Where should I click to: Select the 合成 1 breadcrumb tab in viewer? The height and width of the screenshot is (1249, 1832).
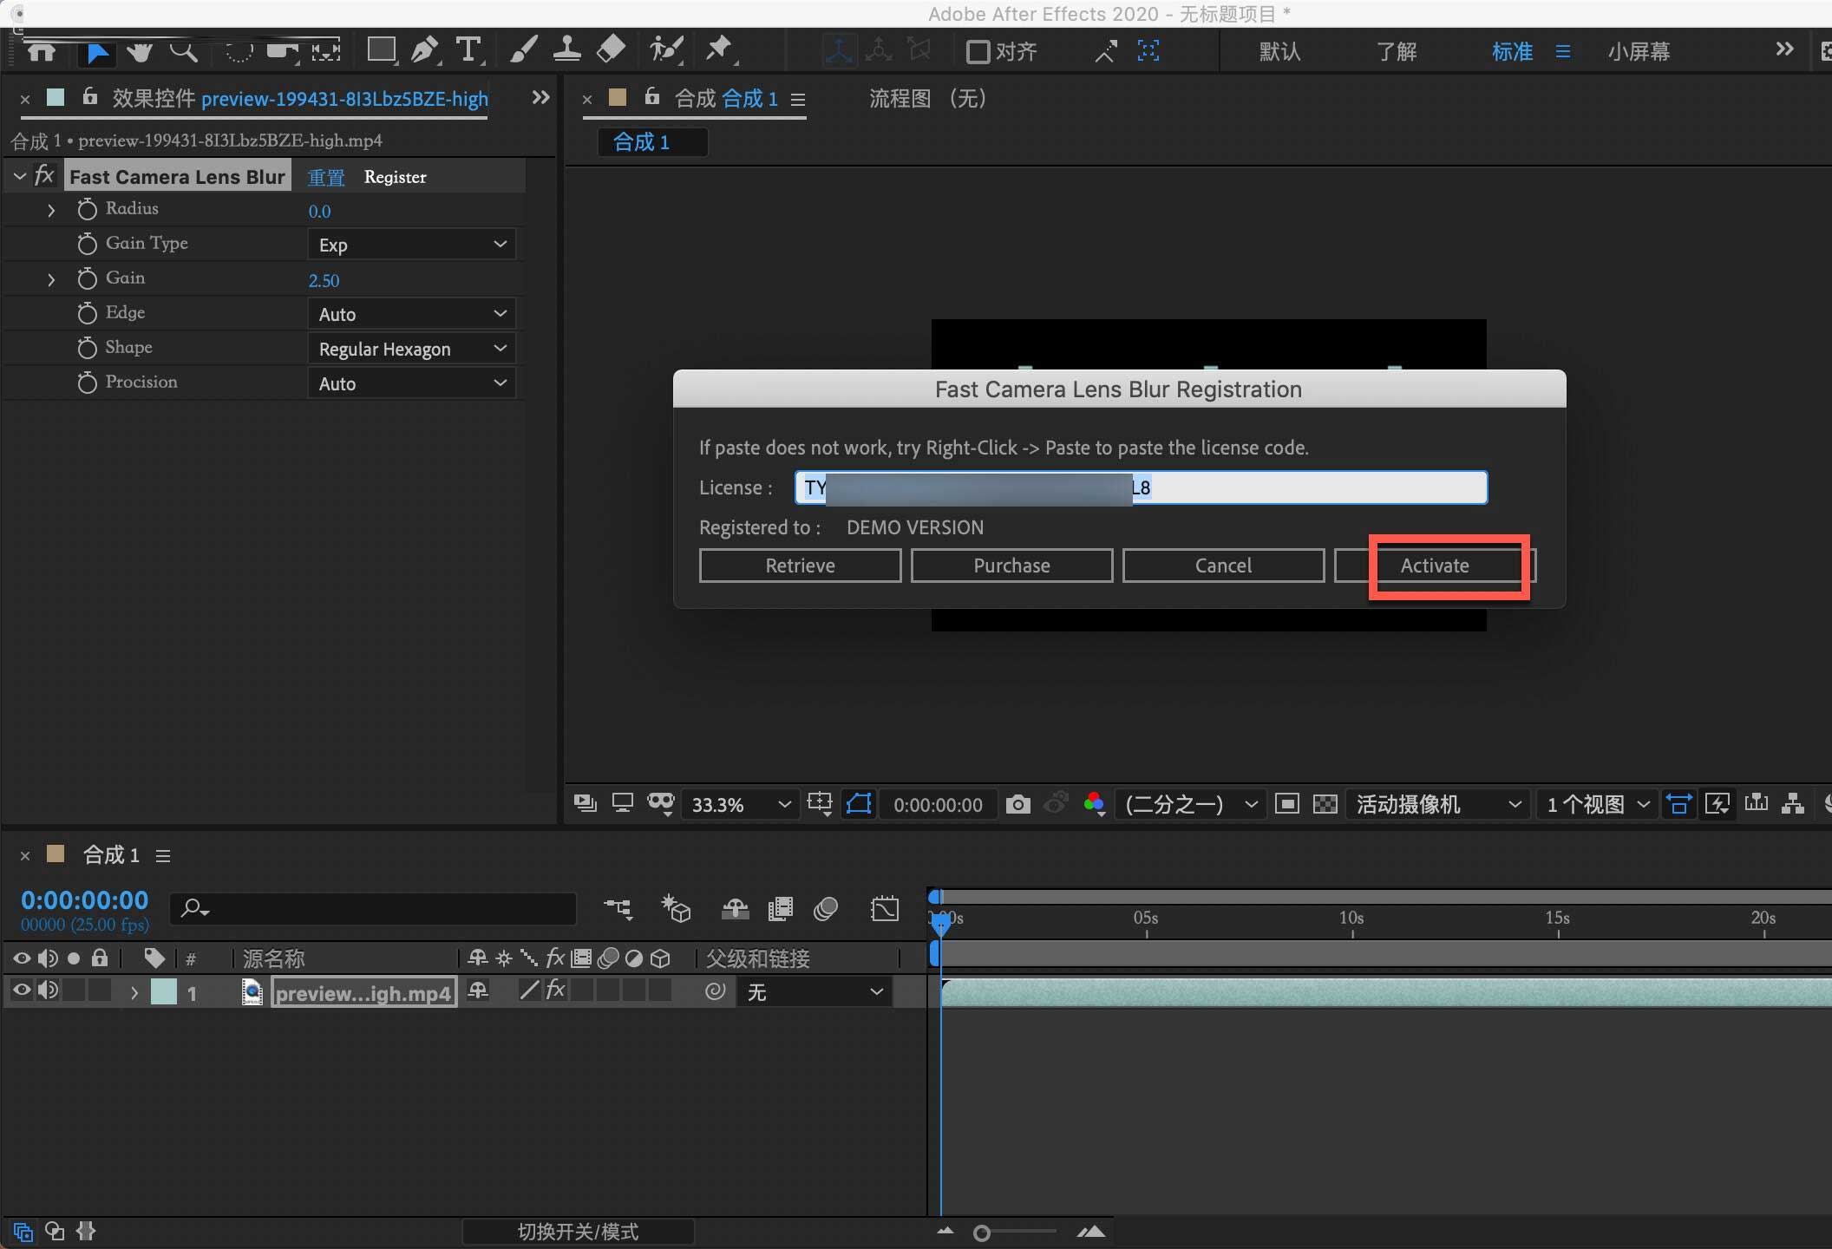[x=652, y=142]
